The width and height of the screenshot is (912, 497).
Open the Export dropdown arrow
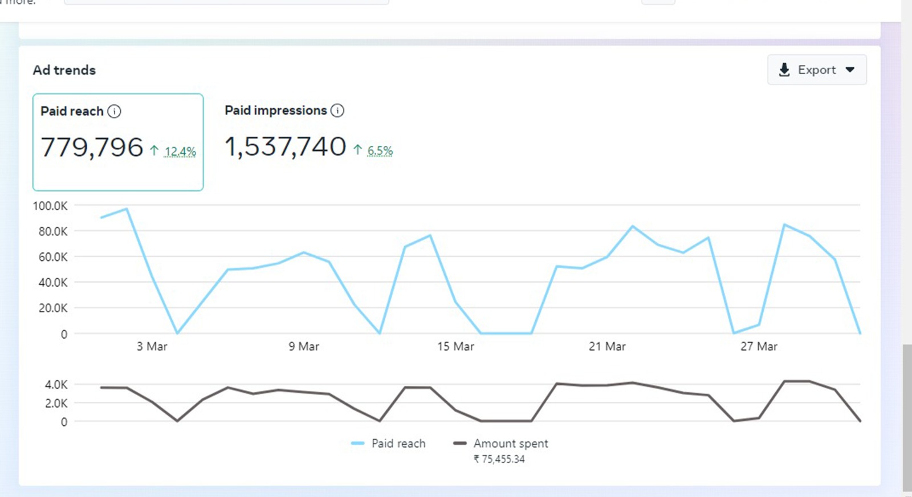click(850, 70)
